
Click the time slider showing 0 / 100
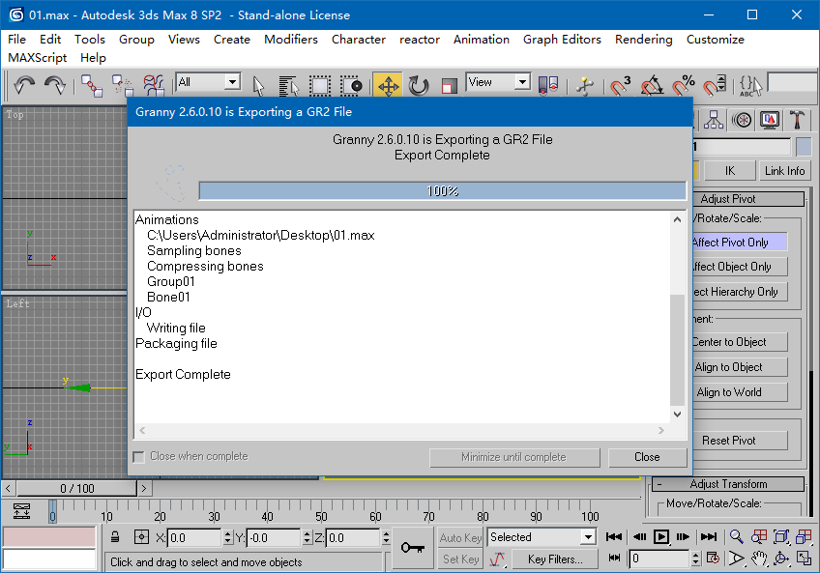click(77, 488)
